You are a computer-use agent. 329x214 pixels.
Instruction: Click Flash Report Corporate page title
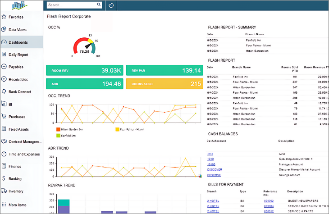[x=69, y=16]
